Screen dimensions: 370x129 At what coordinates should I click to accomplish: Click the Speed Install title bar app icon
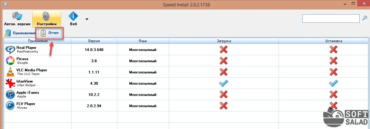pos(5,5)
